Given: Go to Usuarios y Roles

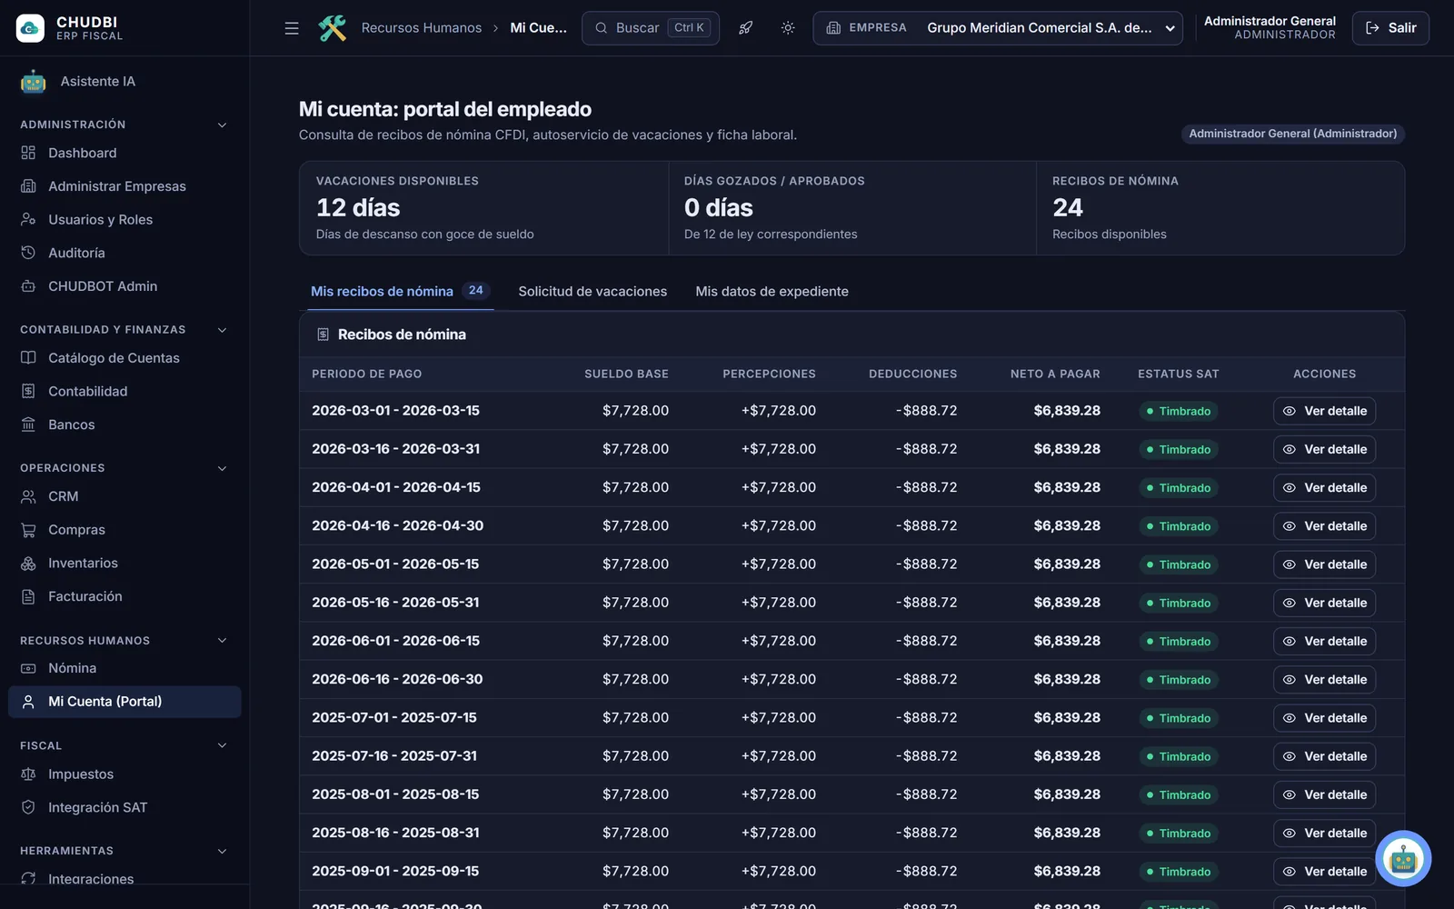Looking at the screenshot, I should coord(124,219).
